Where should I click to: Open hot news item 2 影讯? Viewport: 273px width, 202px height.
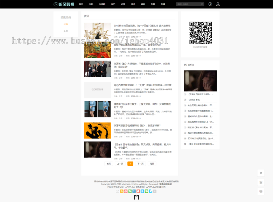194,100
